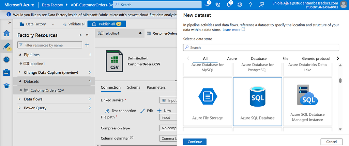Collapse Factory Resources panel with double left arrow
The image size is (349, 146).
(x=87, y=35)
